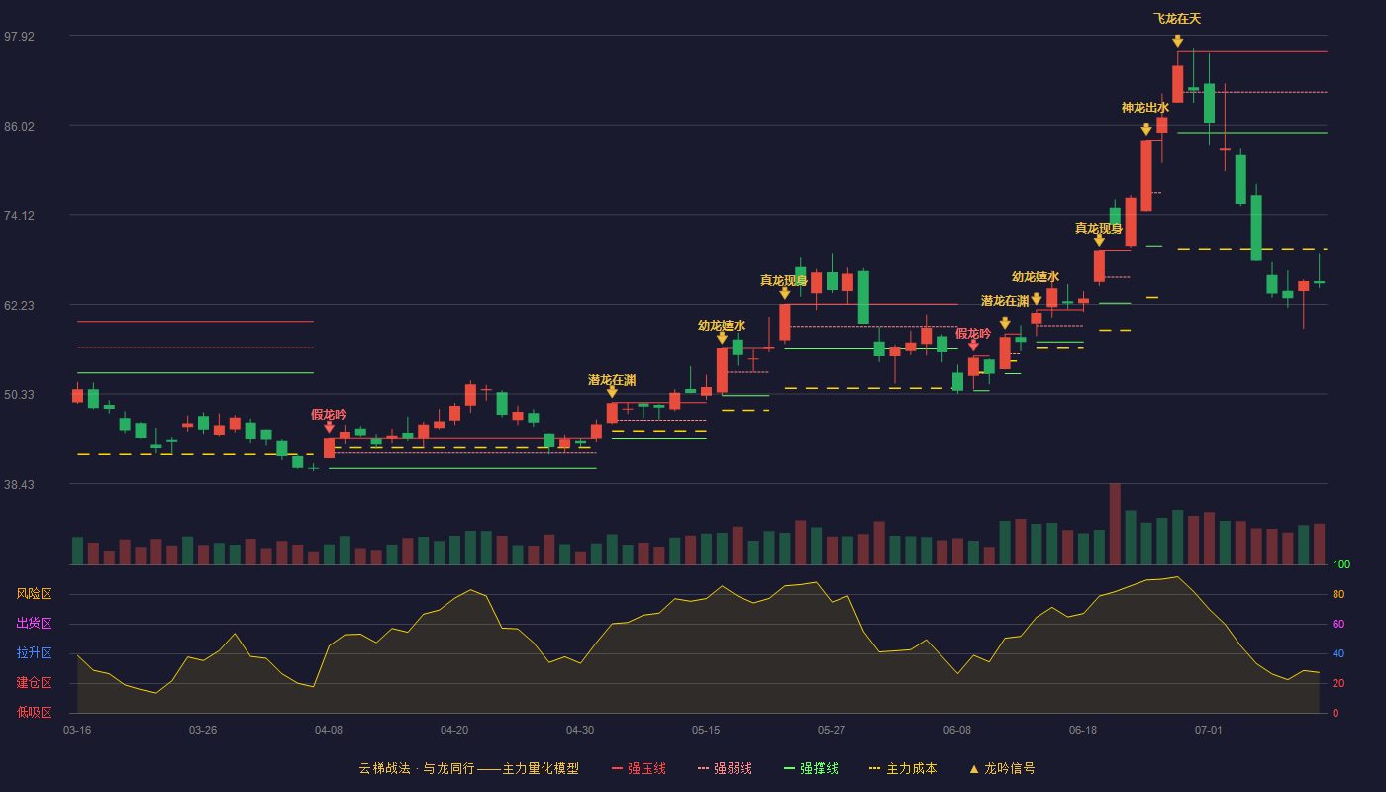Screen dimensions: 1386x792
Task: Click the May 真龙现身 signal arrow
Action: (x=784, y=292)
